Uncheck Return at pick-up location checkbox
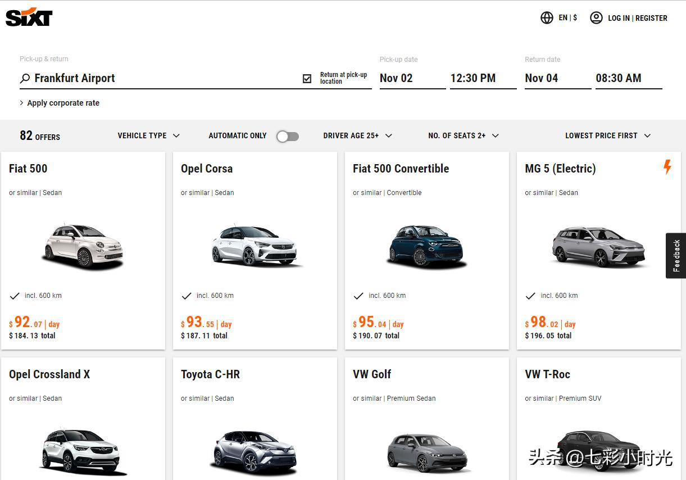This screenshot has width=686, height=480. (307, 79)
